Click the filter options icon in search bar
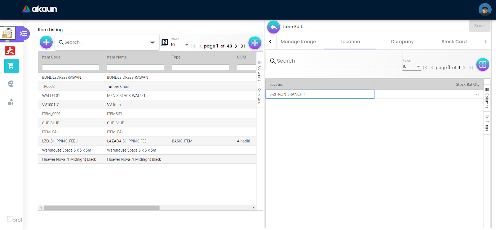Image resolution: width=496 pixels, height=230 pixels. tap(153, 42)
